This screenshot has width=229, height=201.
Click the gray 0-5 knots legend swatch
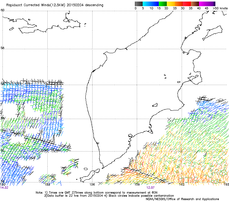coord(139,4)
